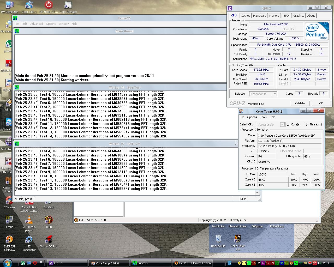334x267 pixels.
Task: Open the Recycle Bin icon
Action: click(x=218, y=239)
